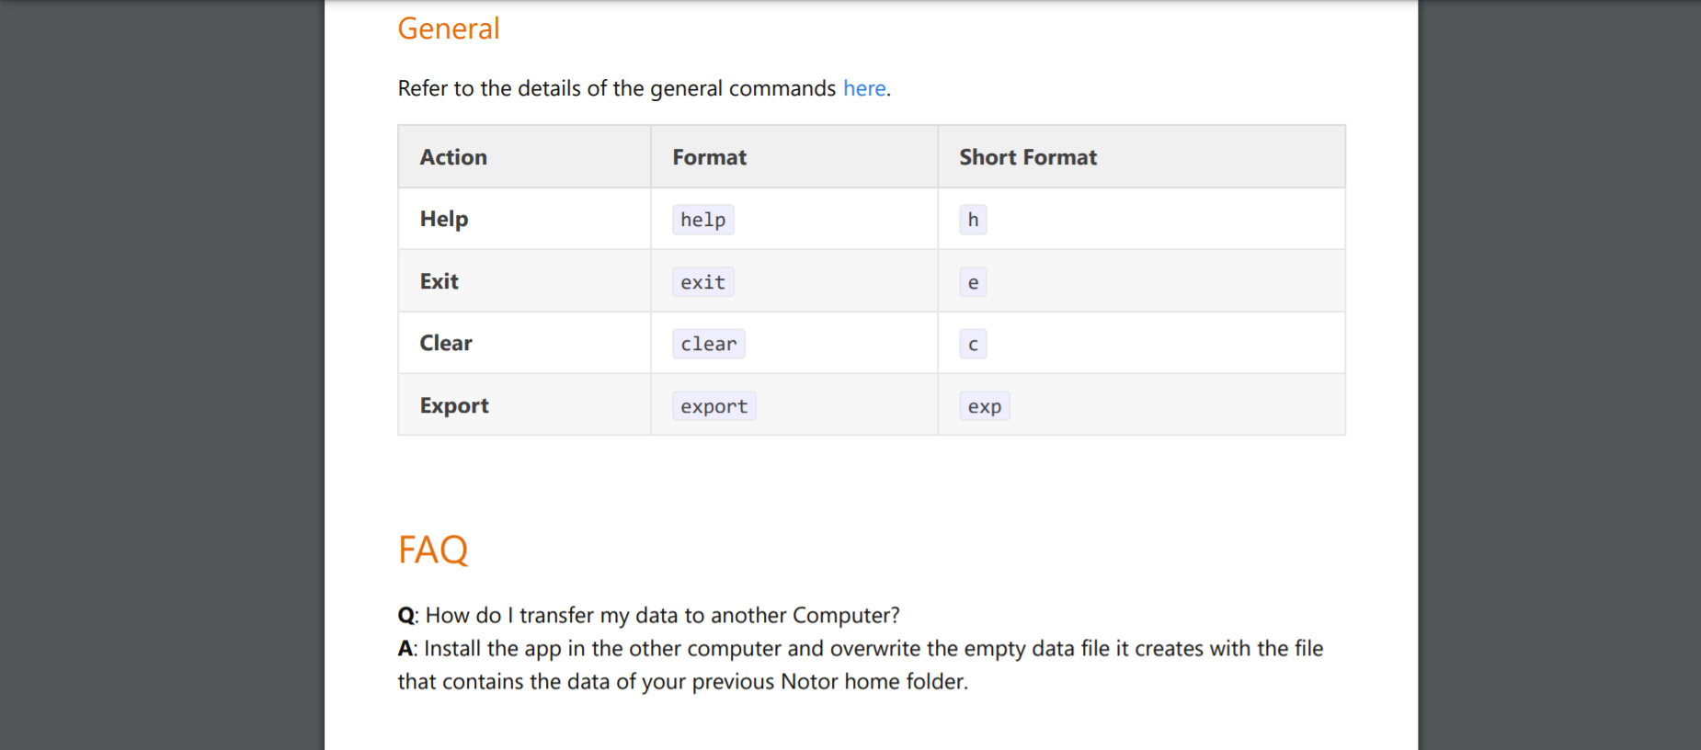Click the Clear action row label

[446, 343]
